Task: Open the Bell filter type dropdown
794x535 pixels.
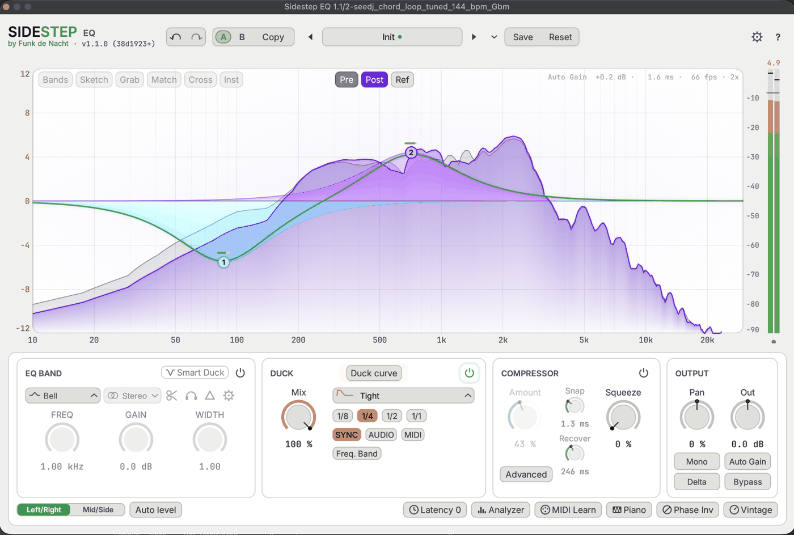Action: click(63, 396)
